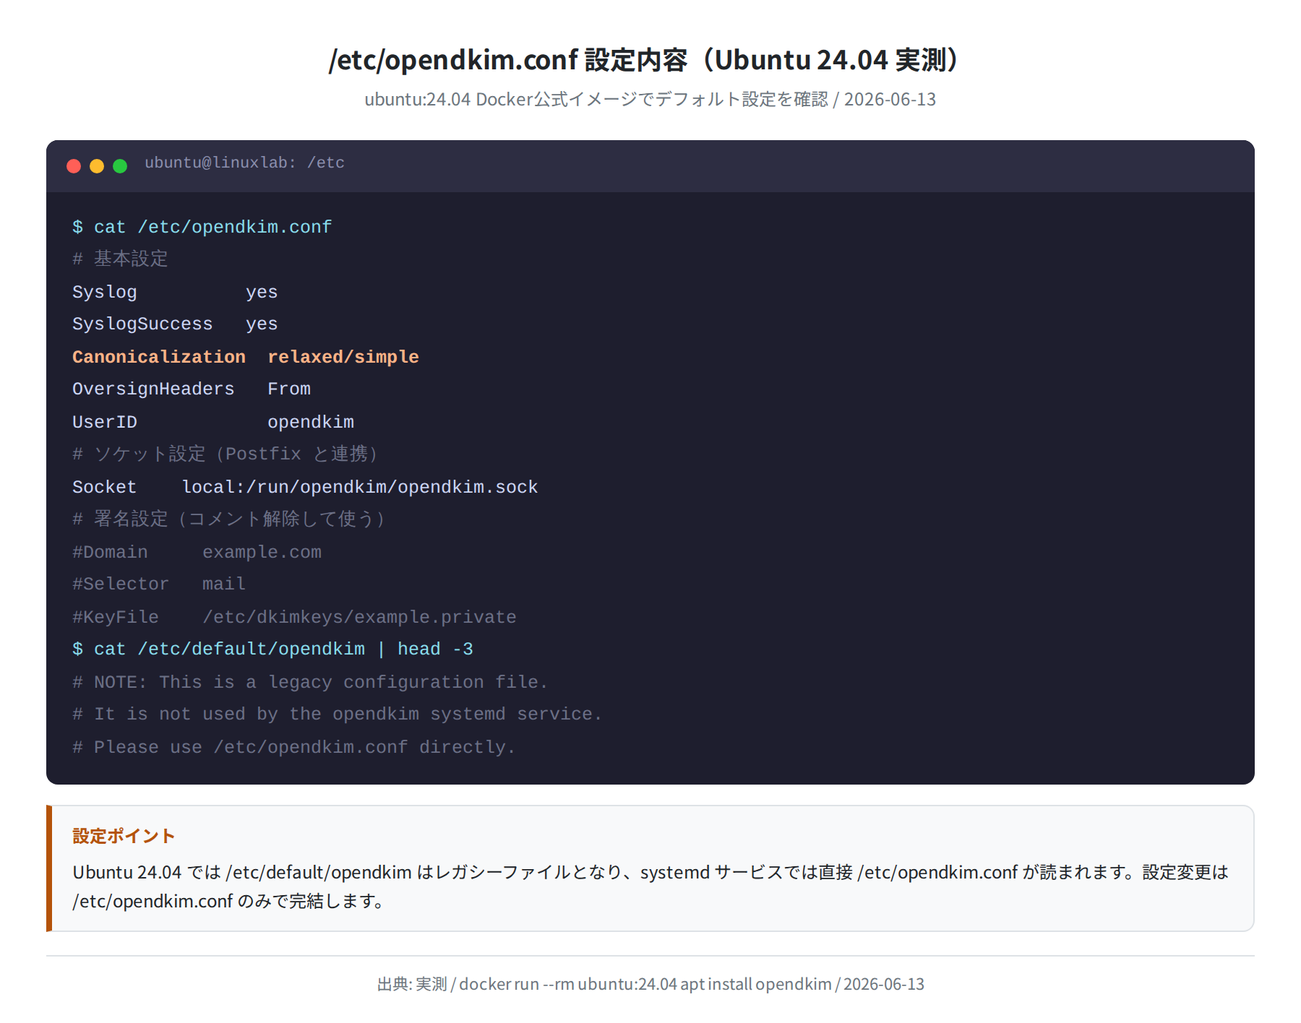
Task: Click the comment '# ソケット設定 (Postfix と連携)'
Action: pos(226,454)
